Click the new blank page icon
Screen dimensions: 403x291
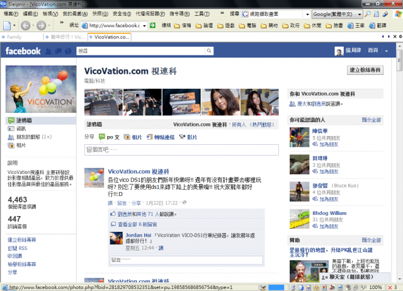(7, 25)
